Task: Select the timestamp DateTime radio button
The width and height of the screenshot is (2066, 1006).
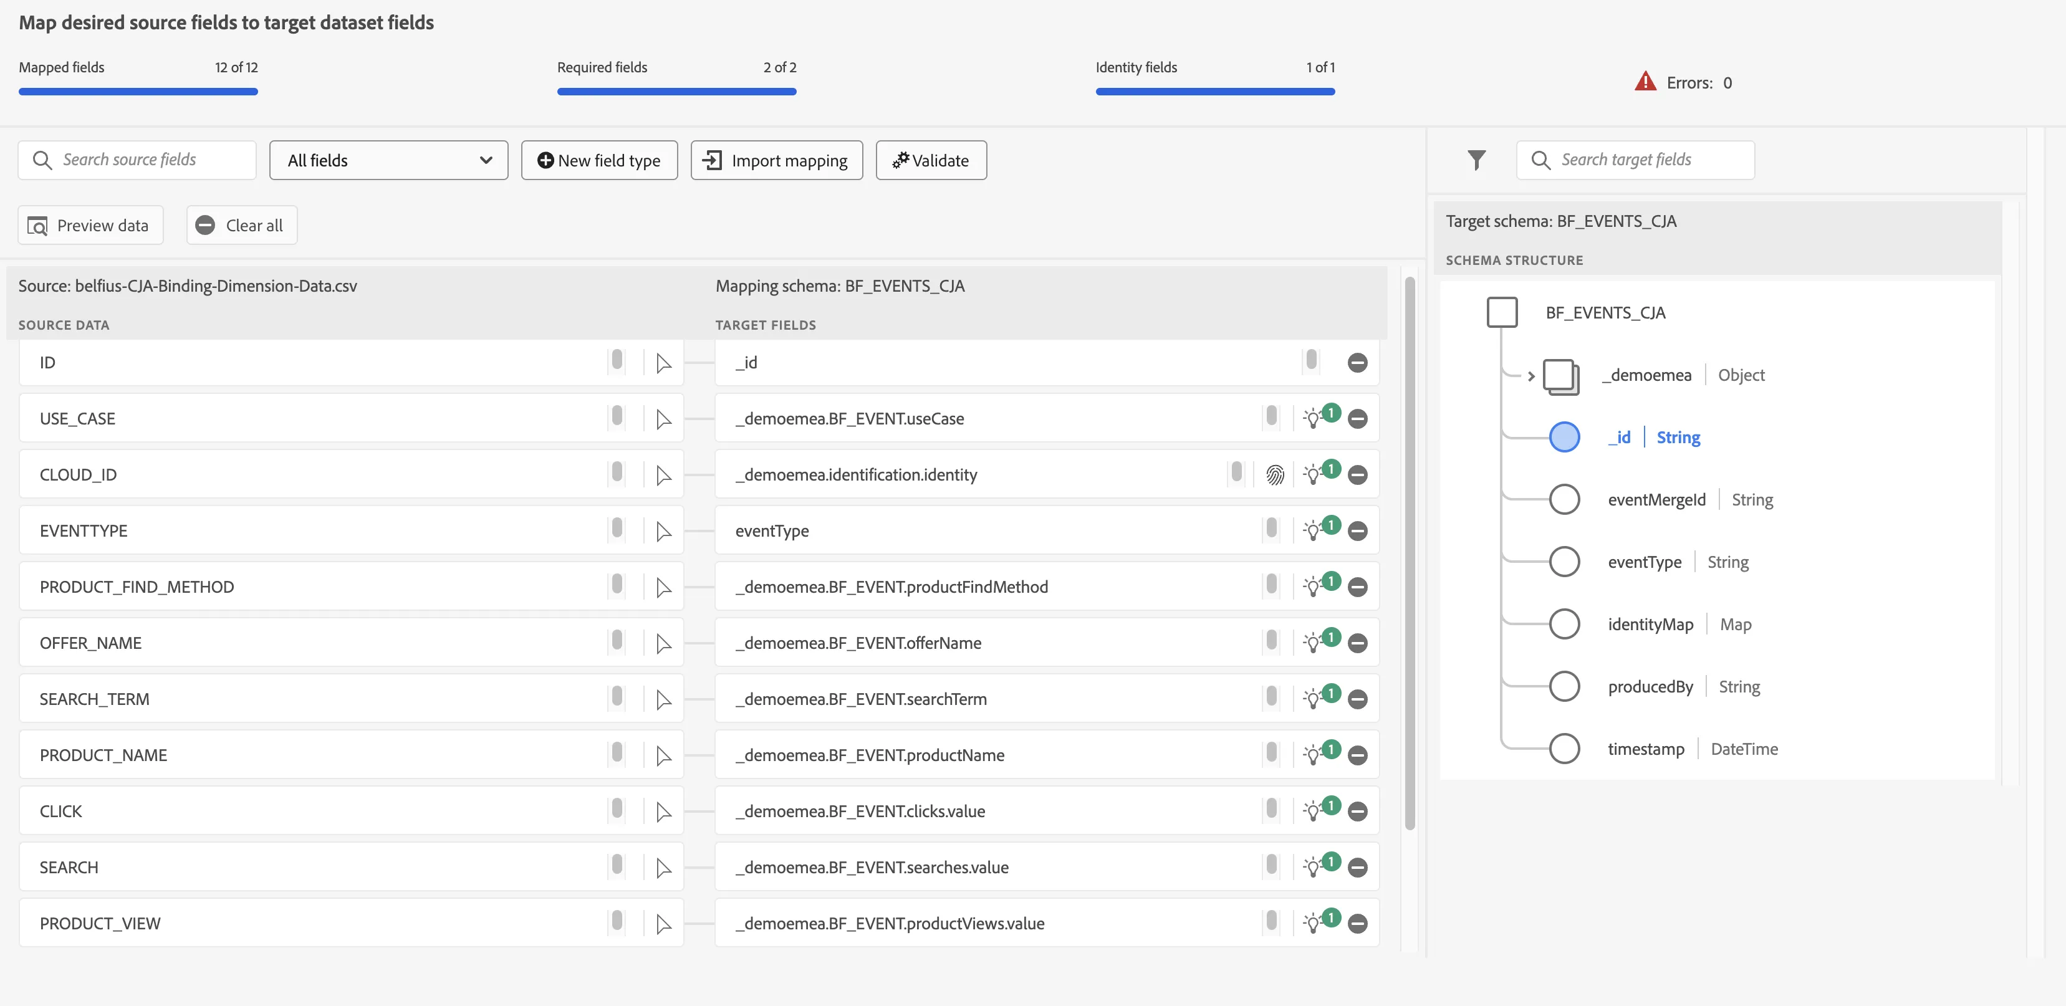Action: click(x=1564, y=749)
